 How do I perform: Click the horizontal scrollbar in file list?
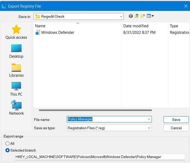pos(95,110)
